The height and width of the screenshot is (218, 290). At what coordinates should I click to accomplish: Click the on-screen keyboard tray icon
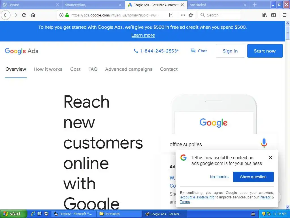[253, 214]
